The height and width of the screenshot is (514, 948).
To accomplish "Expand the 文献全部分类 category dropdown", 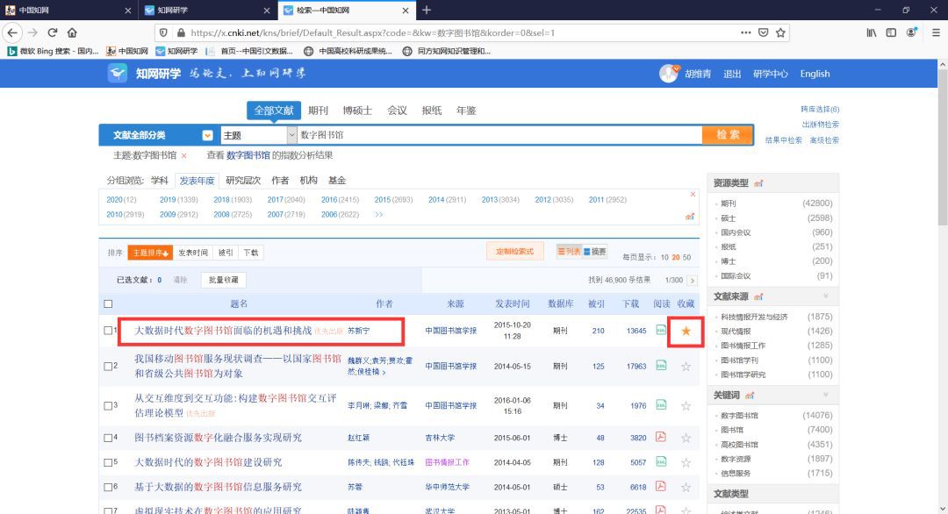I will 207,135.
